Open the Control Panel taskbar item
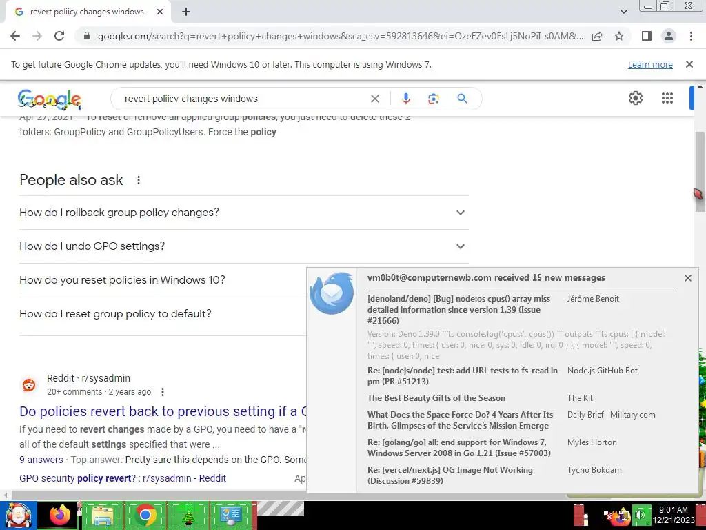Screen dimensions: 706x530 [230, 515]
